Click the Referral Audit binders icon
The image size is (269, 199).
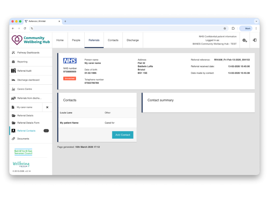coord(13,71)
